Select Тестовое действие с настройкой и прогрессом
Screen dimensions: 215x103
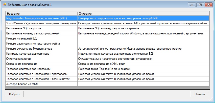coord(107,74)
